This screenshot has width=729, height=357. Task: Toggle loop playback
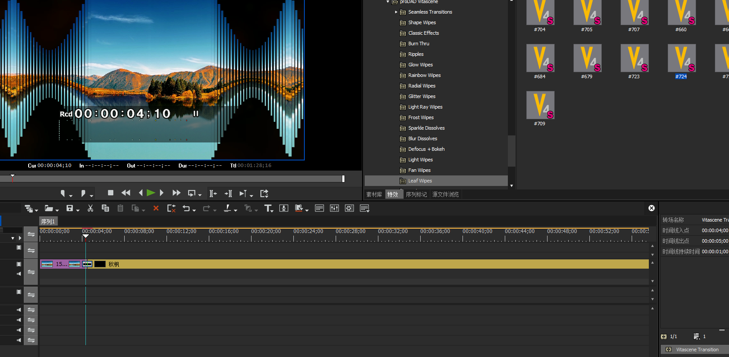(x=192, y=193)
